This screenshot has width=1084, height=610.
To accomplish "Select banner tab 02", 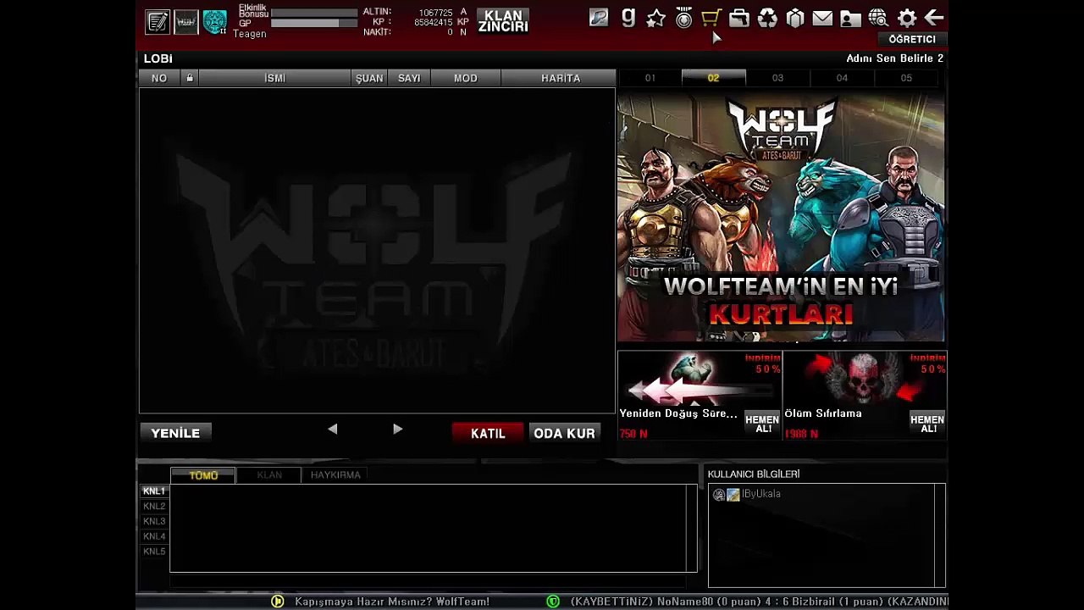I will point(713,78).
